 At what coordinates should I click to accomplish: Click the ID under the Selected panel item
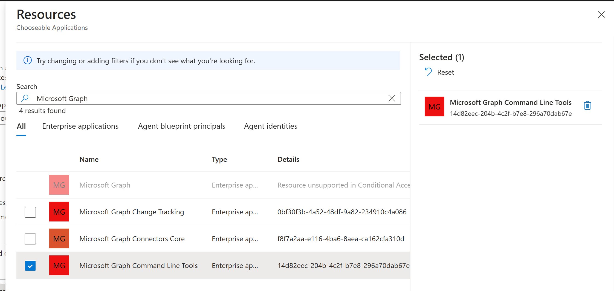tap(511, 114)
